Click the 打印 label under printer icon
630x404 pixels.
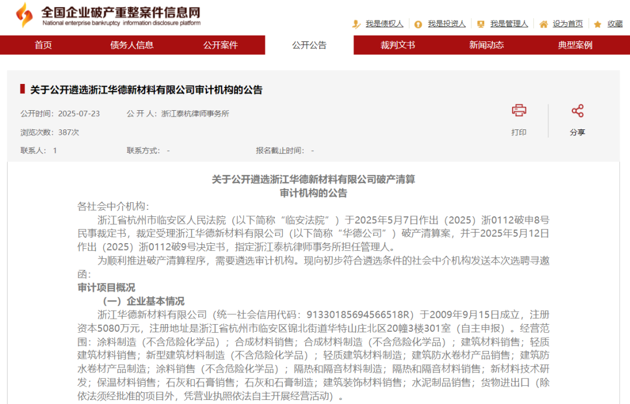(519, 132)
